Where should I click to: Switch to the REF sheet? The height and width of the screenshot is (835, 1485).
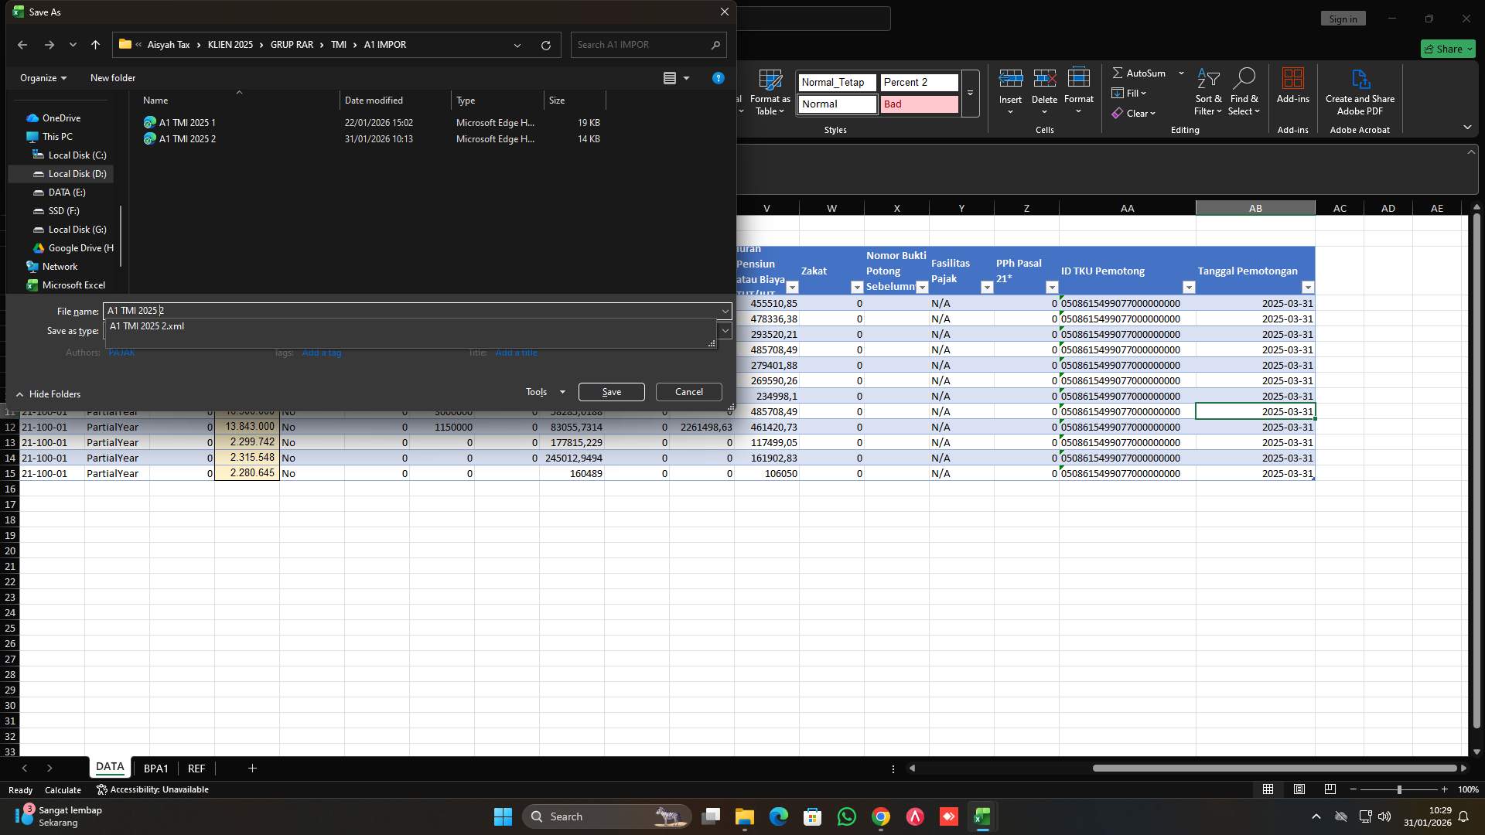pyautogui.click(x=196, y=768)
